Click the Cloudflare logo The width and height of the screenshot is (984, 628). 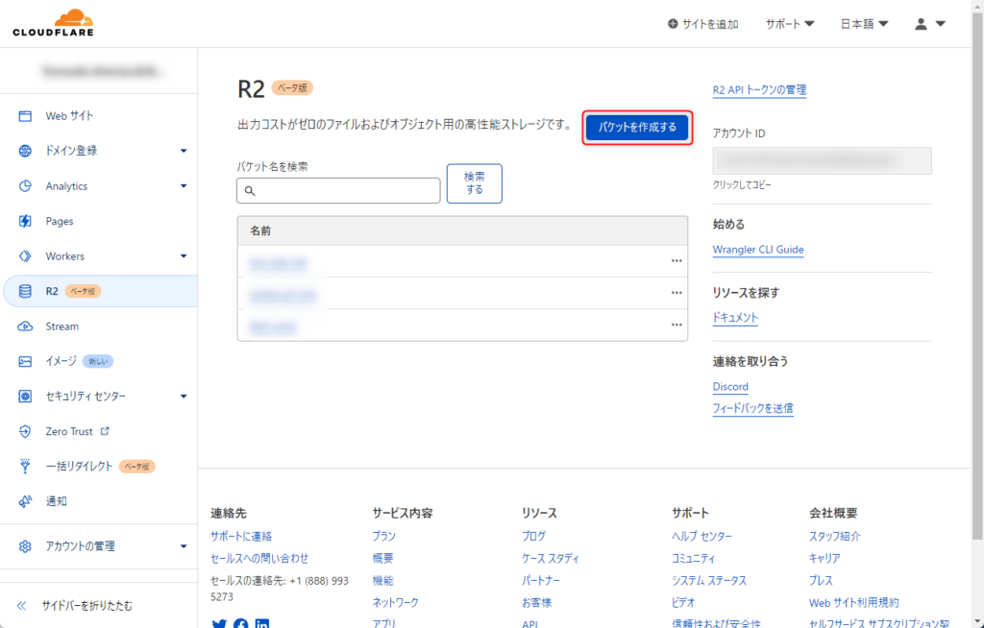54,23
